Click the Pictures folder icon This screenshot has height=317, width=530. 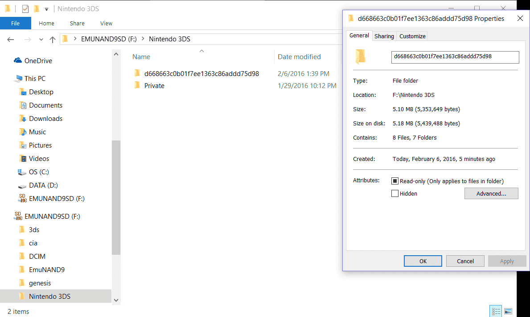pos(22,145)
